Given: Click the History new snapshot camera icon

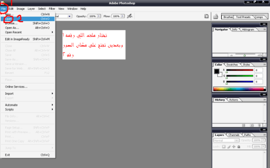Looking at the screenshot, I should 252,125.
